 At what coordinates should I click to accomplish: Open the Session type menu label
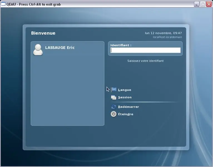tap(125, 97)
